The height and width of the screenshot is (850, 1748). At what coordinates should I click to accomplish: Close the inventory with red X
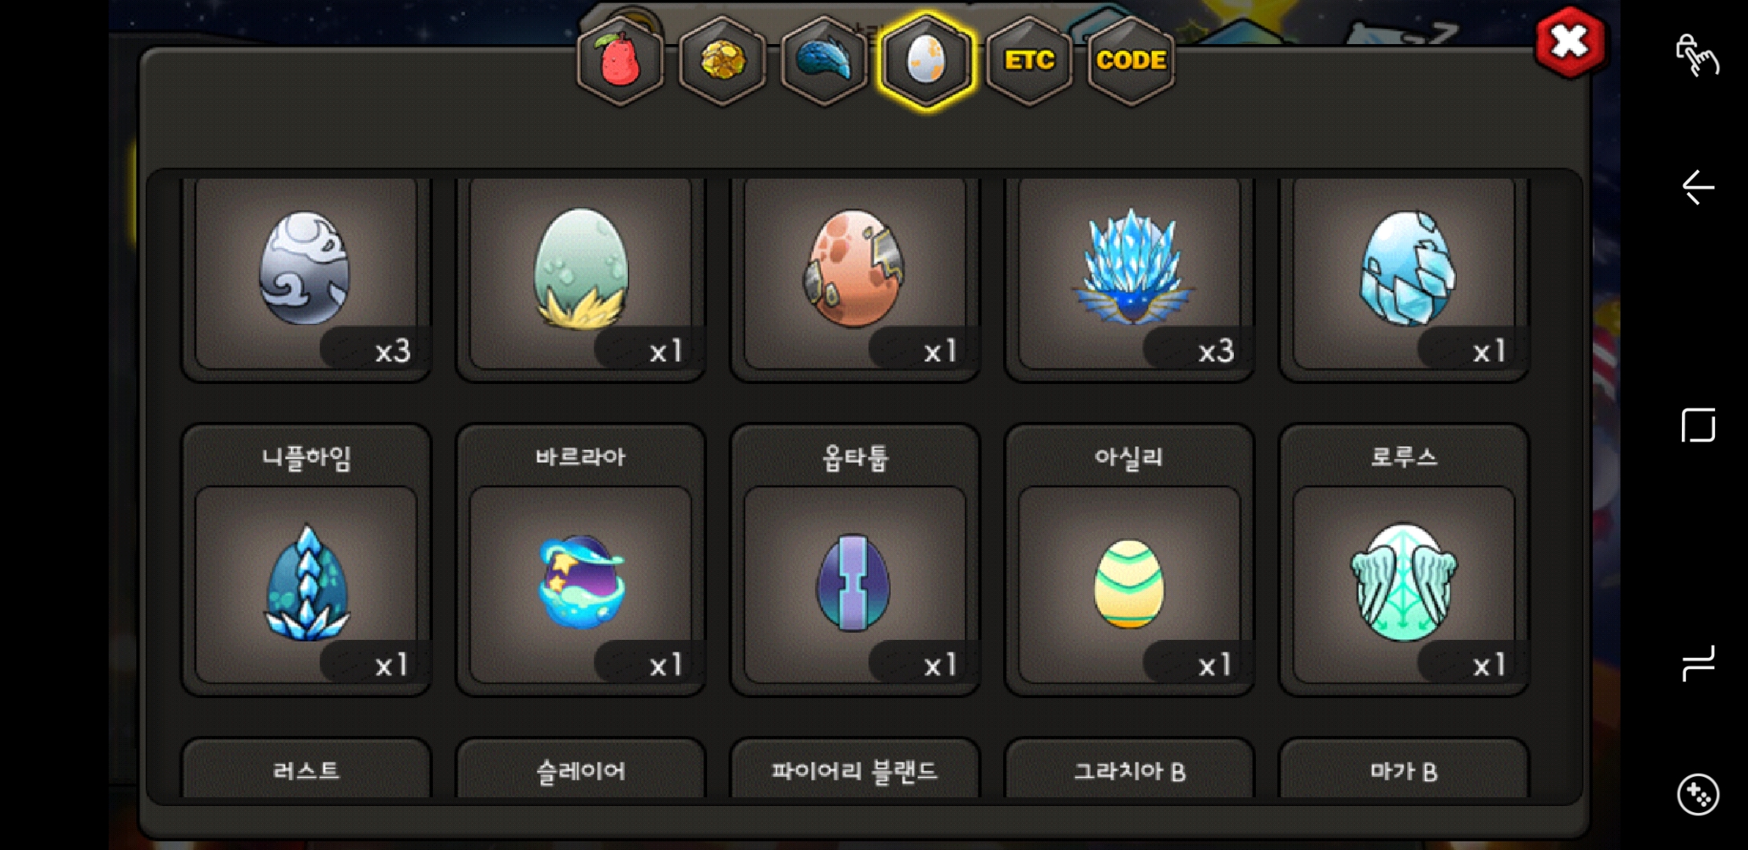(1570, 42)
